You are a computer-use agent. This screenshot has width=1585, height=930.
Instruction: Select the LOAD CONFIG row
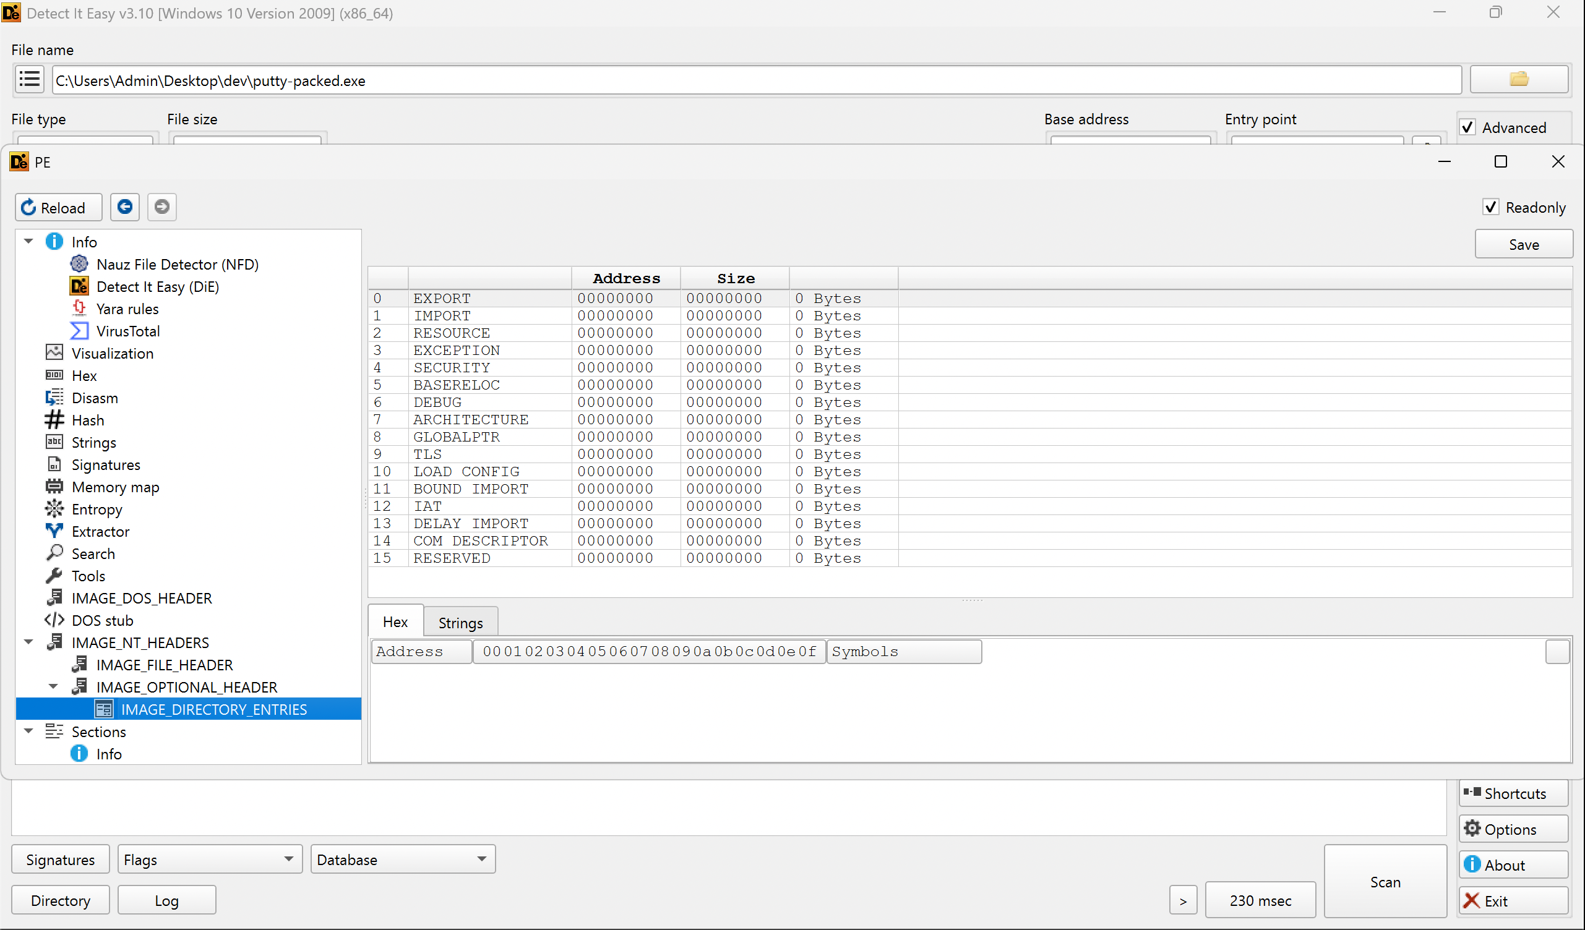970,471
